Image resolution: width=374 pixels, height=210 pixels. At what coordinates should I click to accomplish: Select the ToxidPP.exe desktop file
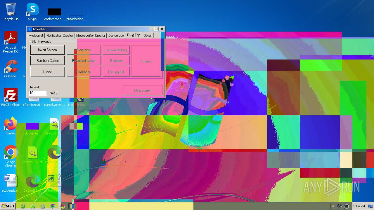76,102
